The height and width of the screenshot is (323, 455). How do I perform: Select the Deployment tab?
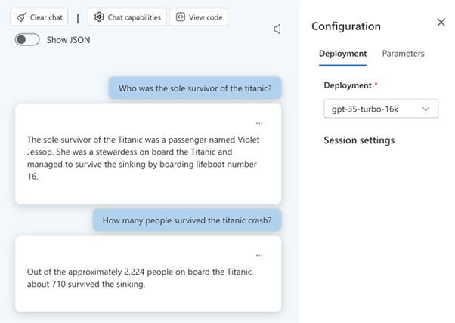(x=342, y=54)
